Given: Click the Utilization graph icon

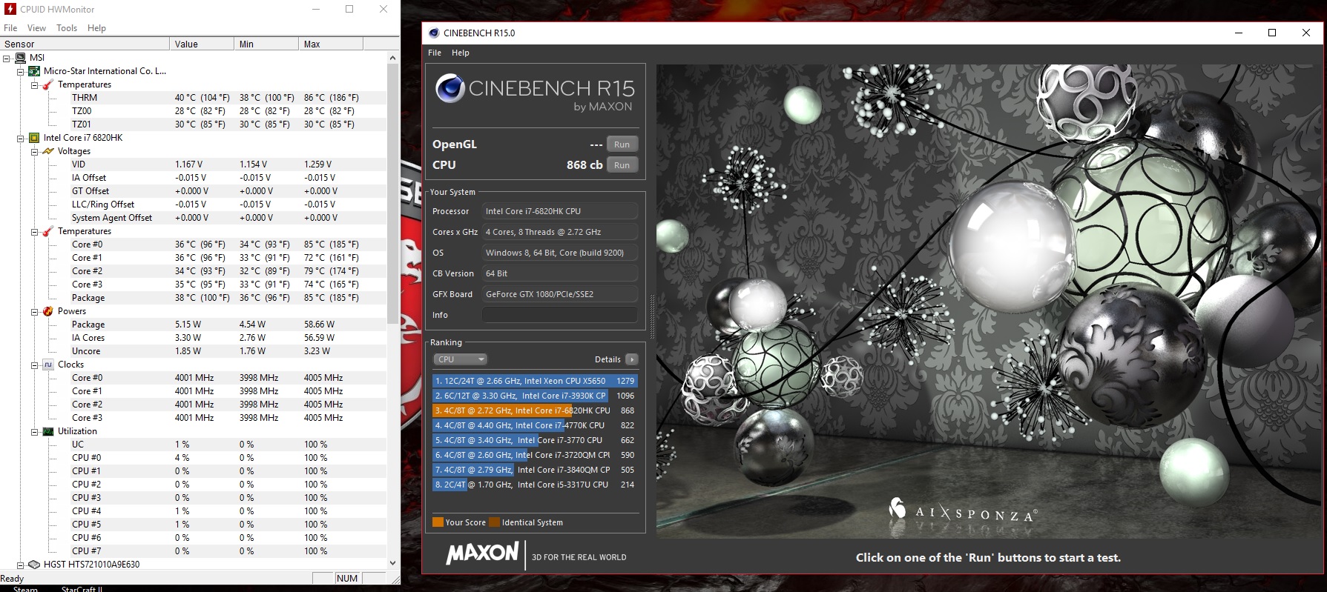Looking at the screenshot, I should 48,431.
